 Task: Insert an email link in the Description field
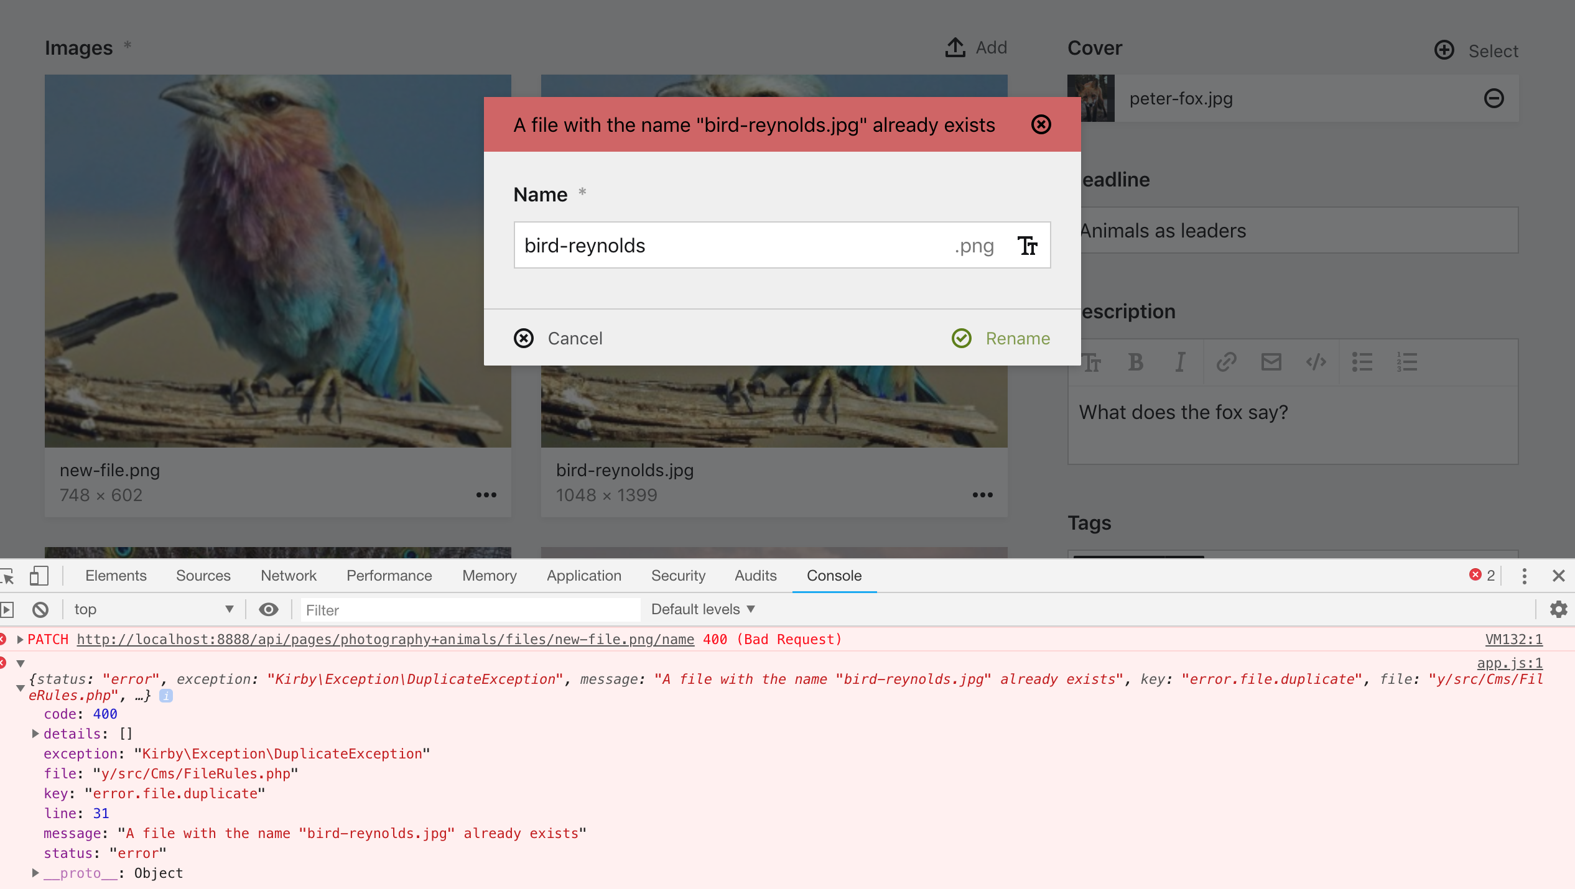coord(1271,362)
